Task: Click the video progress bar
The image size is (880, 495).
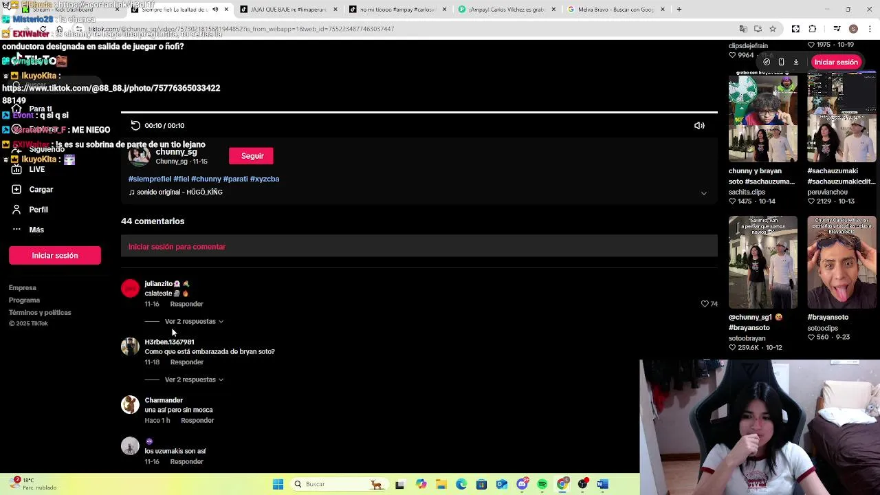Action: pyautogui.click(x=419, y=111)
